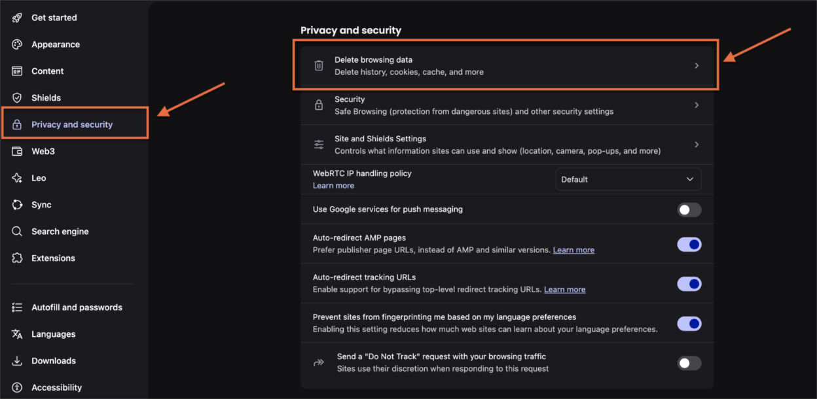Image resolution: width=817 pixels, height=399 pixels.
Task: Expand the Security row chevron
Action: 697,105
